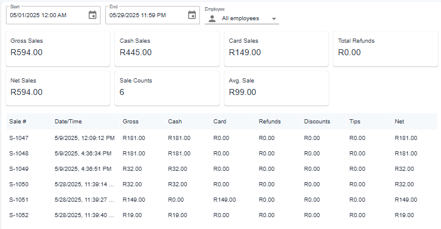Sort by the Discounts column header
Viewport: 441px width, 229px height.
(x=317, y=122)
